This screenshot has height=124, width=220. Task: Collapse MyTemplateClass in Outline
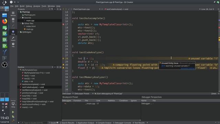pyautogui.click(x=18, y=70)
